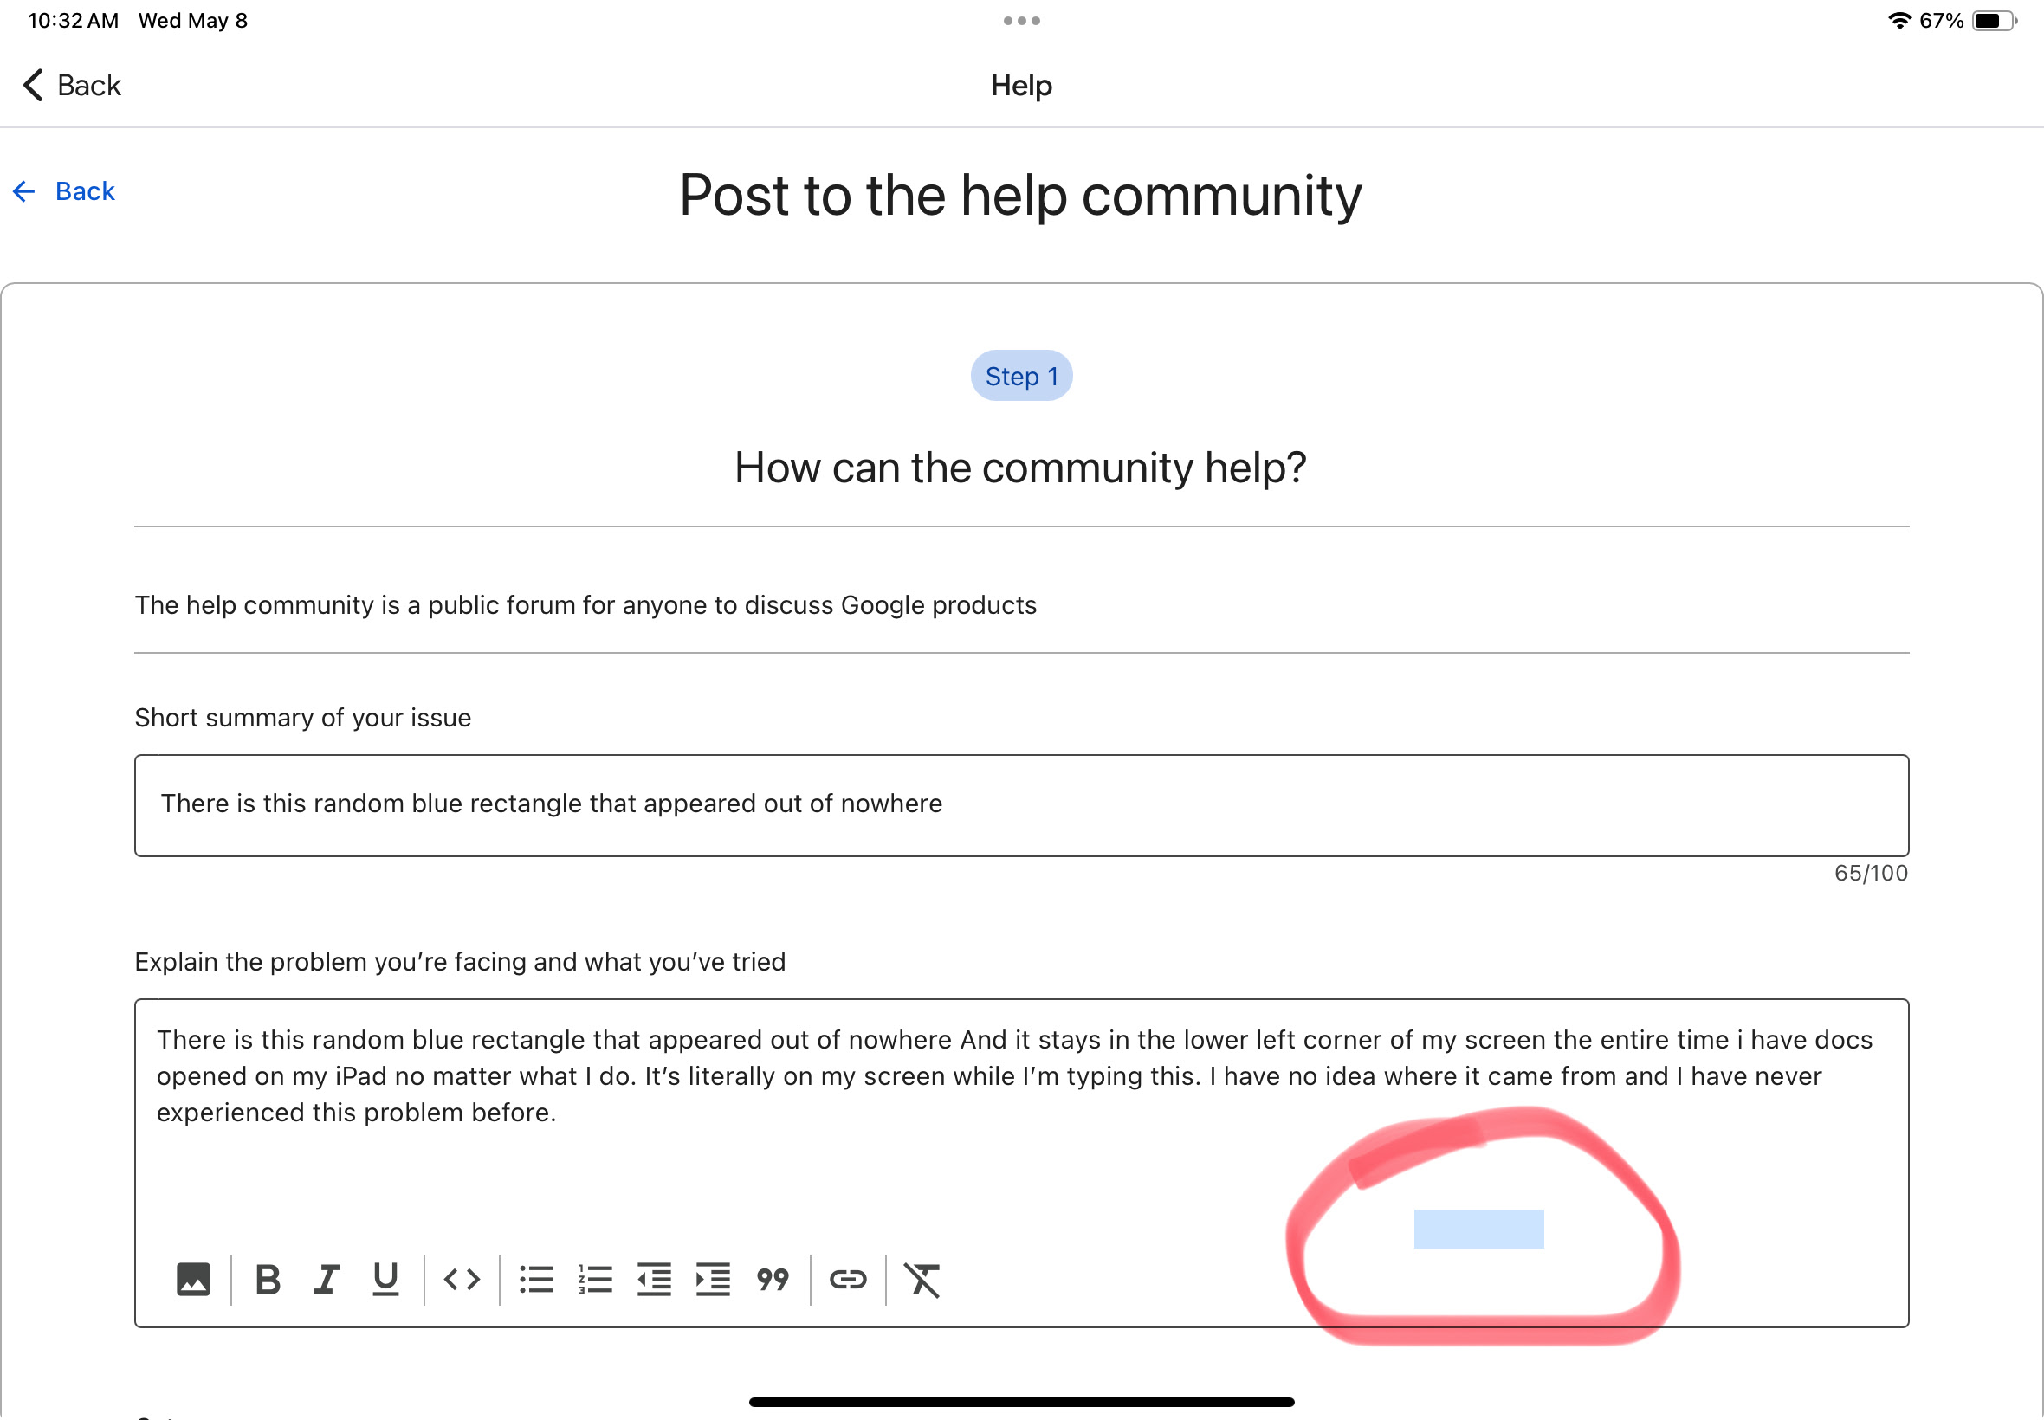Start a bulleted list
Image resolution: width=2044 pixels, height=1420 pixels.
coord(537,1280)
